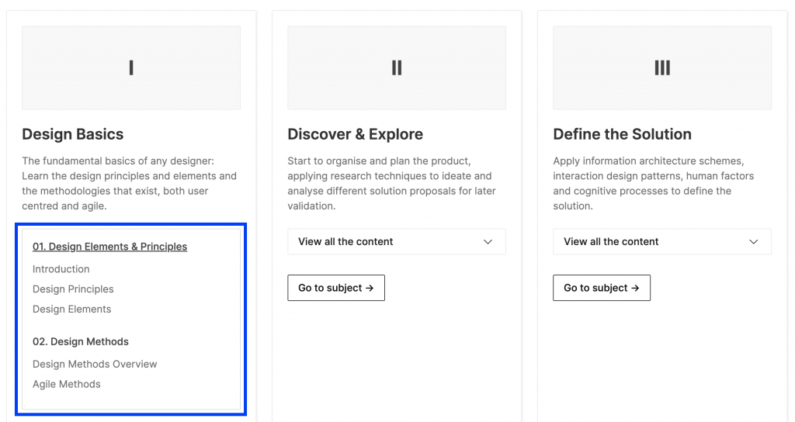
Task: Click the chevron icon in Define the Solution dropdown
Action: click(x=753, y=242)
